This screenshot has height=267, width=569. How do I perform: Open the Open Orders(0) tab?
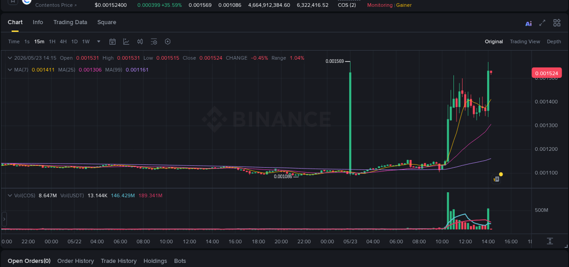coord(29,261)
